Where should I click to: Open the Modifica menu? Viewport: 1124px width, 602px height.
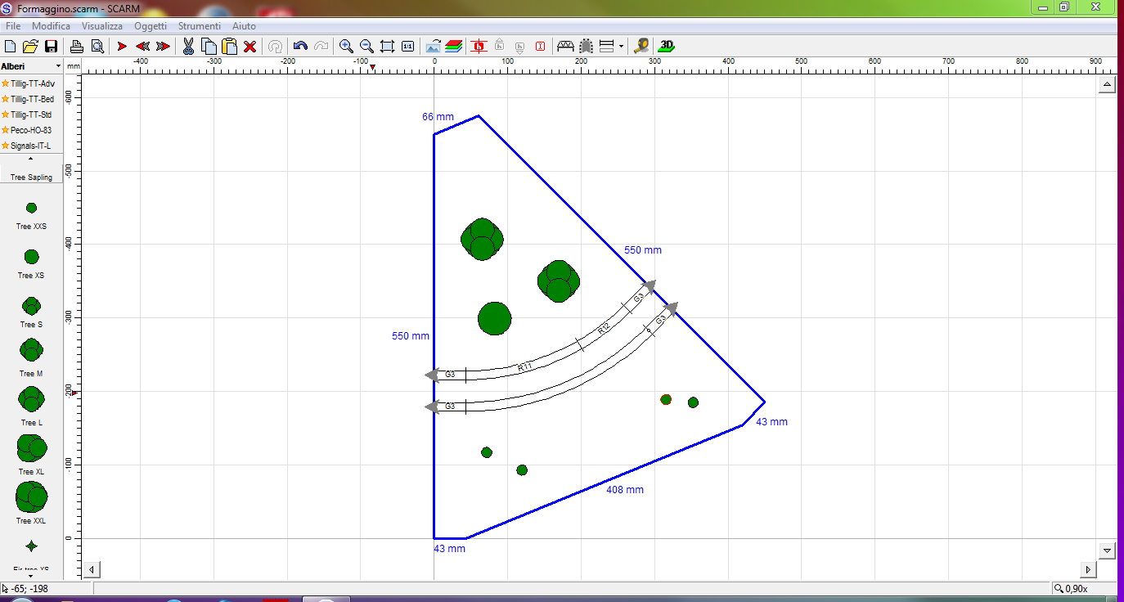pos(51,26)
